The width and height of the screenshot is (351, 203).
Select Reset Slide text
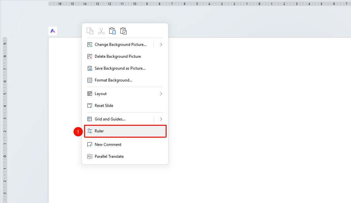click(x=104, y=106)
